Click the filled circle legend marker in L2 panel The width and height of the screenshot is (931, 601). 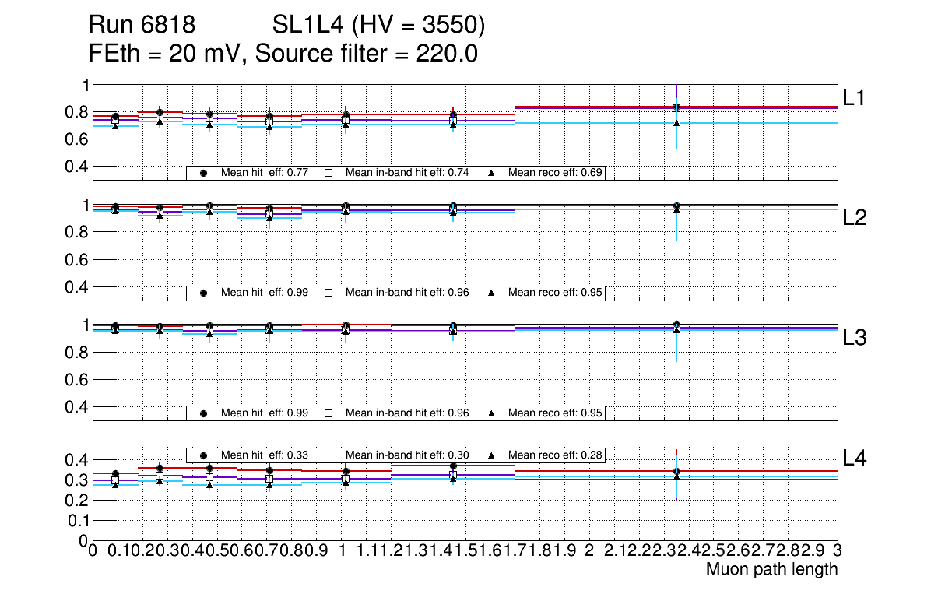[x=204, y=293]
